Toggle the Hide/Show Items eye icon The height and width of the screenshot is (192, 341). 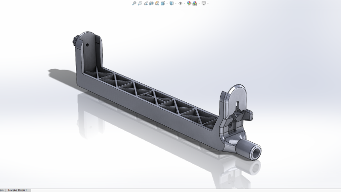(x=180, y=3)
